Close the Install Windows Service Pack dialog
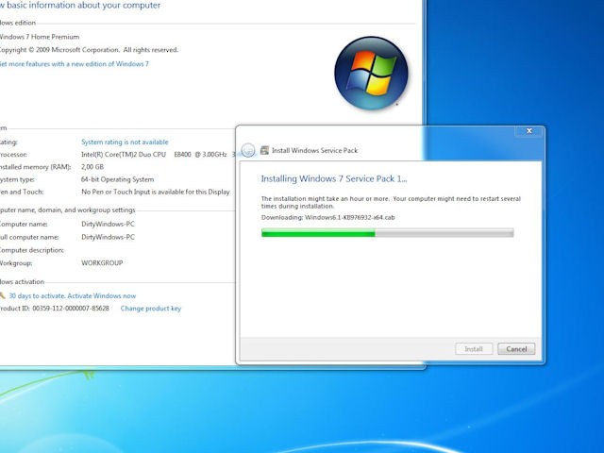 pyautogui.click(x=529, y=131)
